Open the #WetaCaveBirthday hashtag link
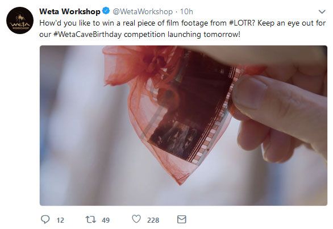 [88, 35]
